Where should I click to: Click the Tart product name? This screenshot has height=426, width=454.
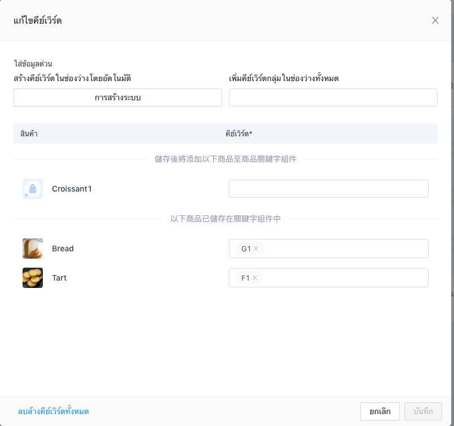point(59,278)
